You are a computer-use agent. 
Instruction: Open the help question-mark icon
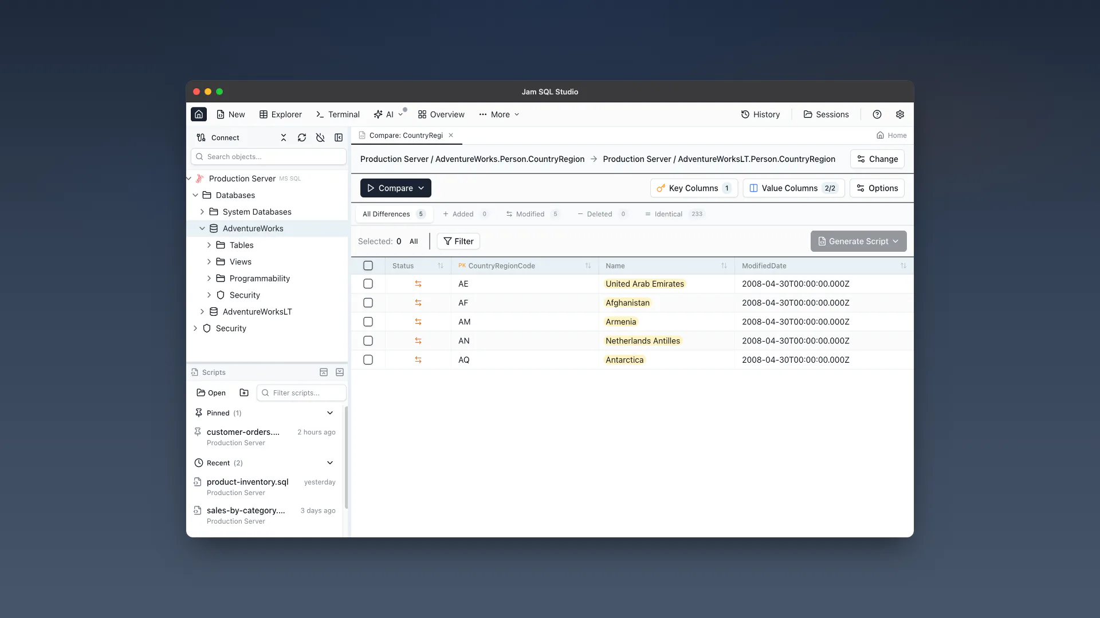click(x=877, y=114)
